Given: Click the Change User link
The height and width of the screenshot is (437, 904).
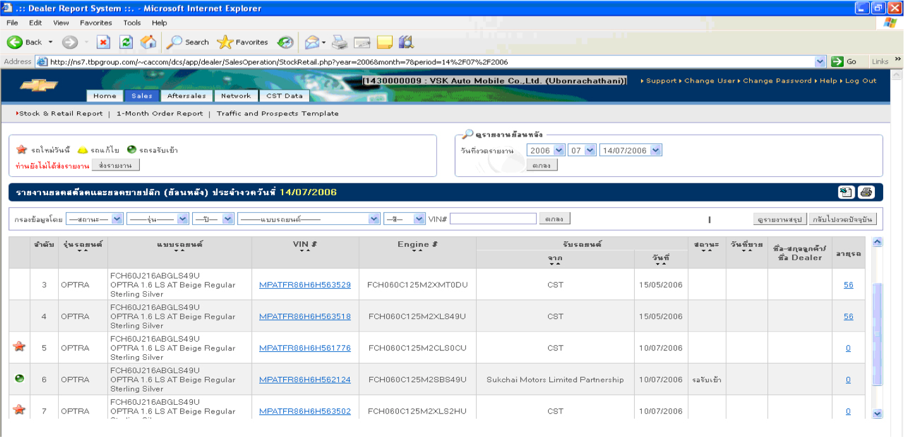Looking at the screenshot, I should tap(710, 81).
